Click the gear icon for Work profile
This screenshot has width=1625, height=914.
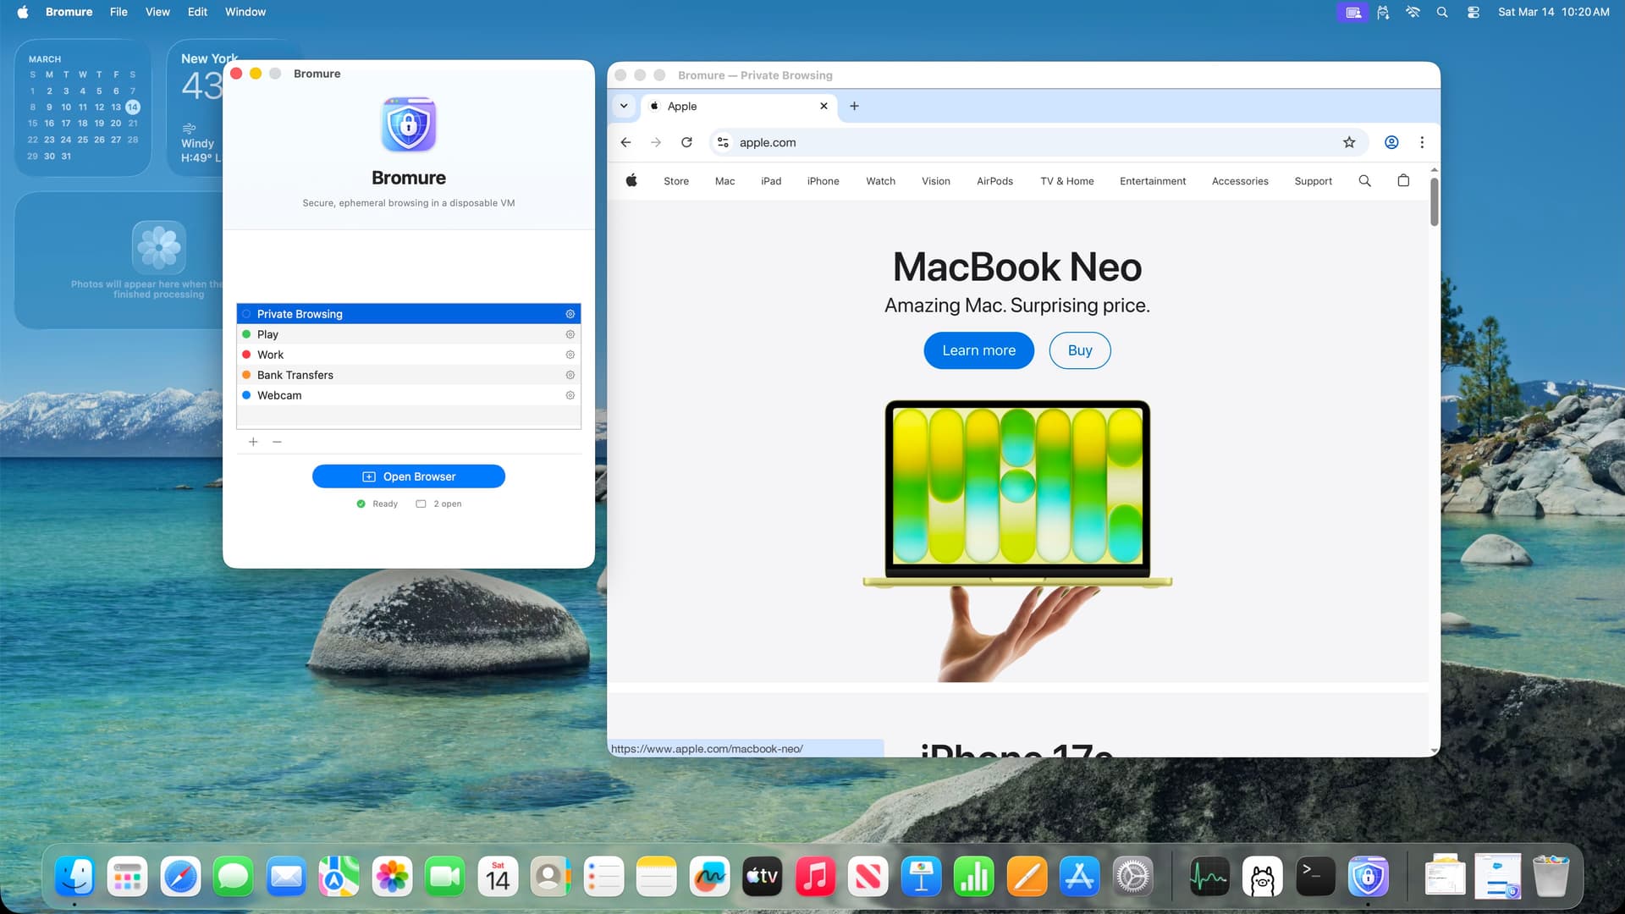570,355
